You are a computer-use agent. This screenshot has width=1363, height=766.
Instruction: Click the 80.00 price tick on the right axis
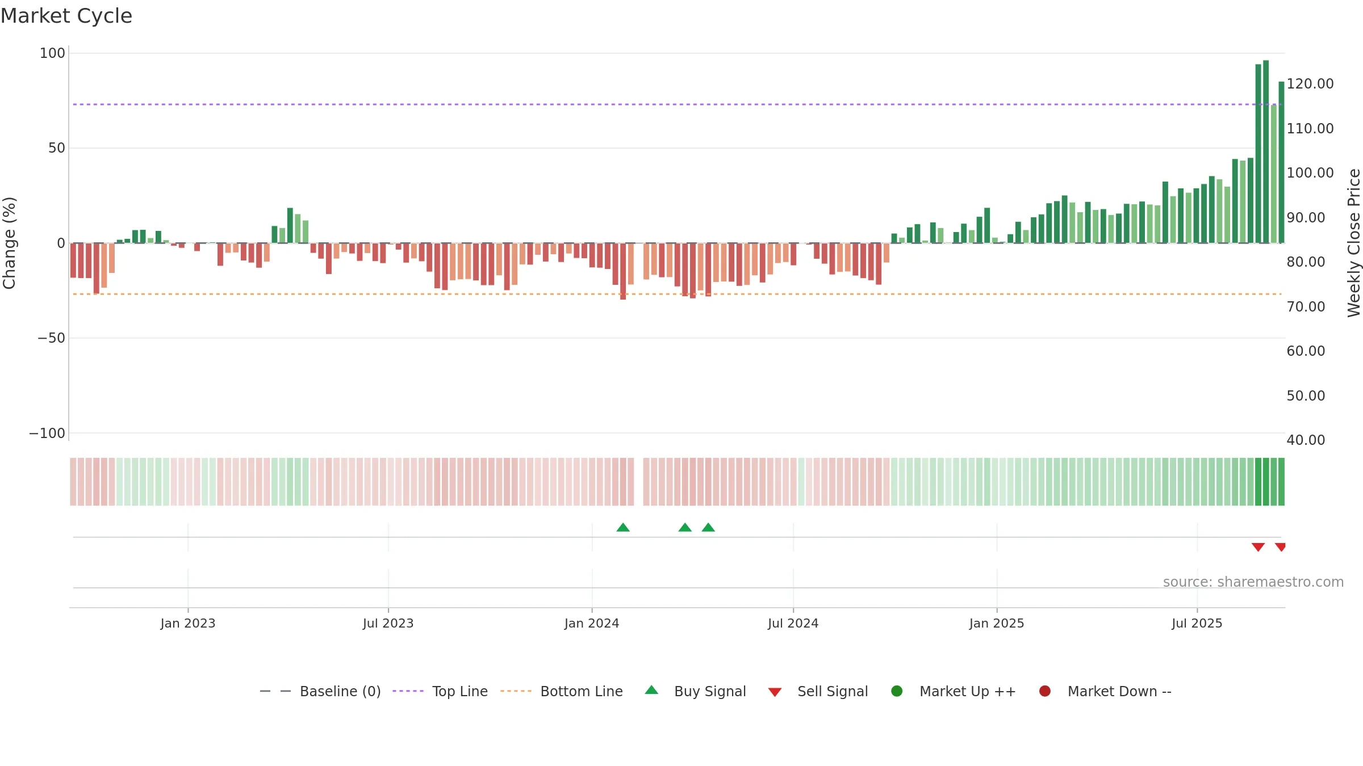[1306, 262]
